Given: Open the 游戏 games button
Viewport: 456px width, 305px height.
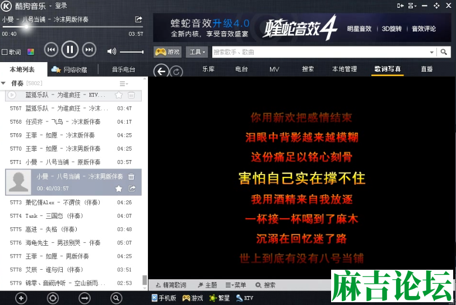Looking at the screenshot, I should (x=167, y=52).
